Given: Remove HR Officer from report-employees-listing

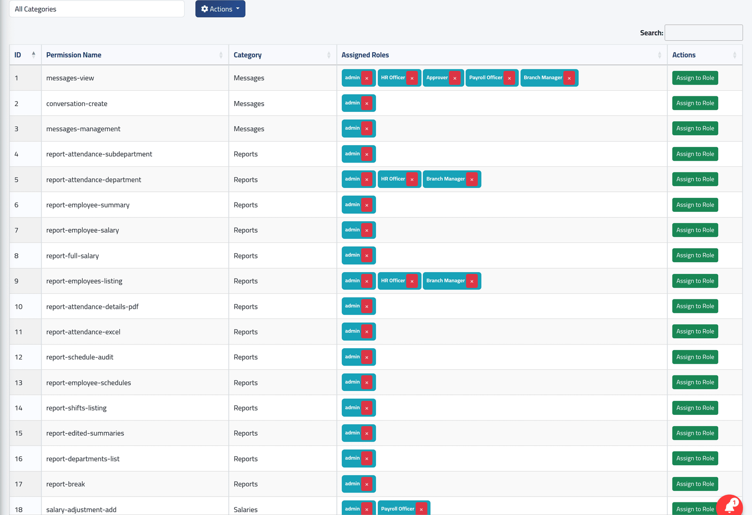Looking at the screenshot, I should (x=412, y=281).
